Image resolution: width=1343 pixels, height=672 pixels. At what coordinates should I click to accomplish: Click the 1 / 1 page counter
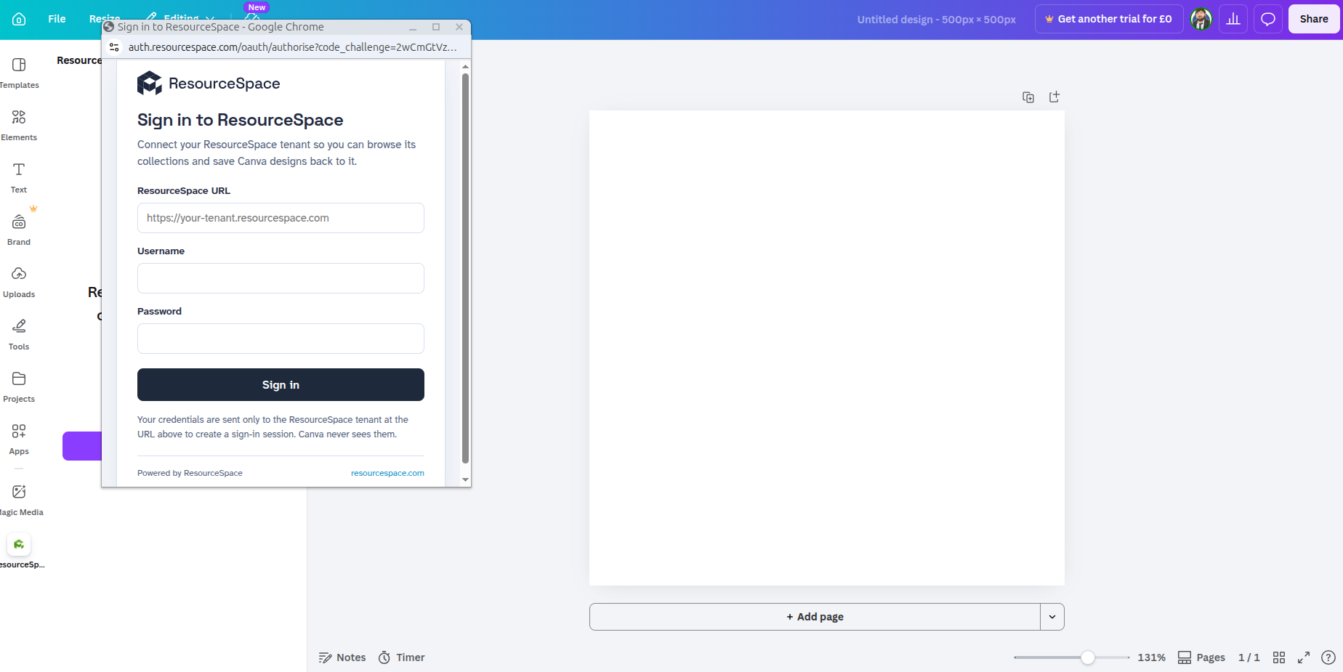click(x=1249, y=657)
